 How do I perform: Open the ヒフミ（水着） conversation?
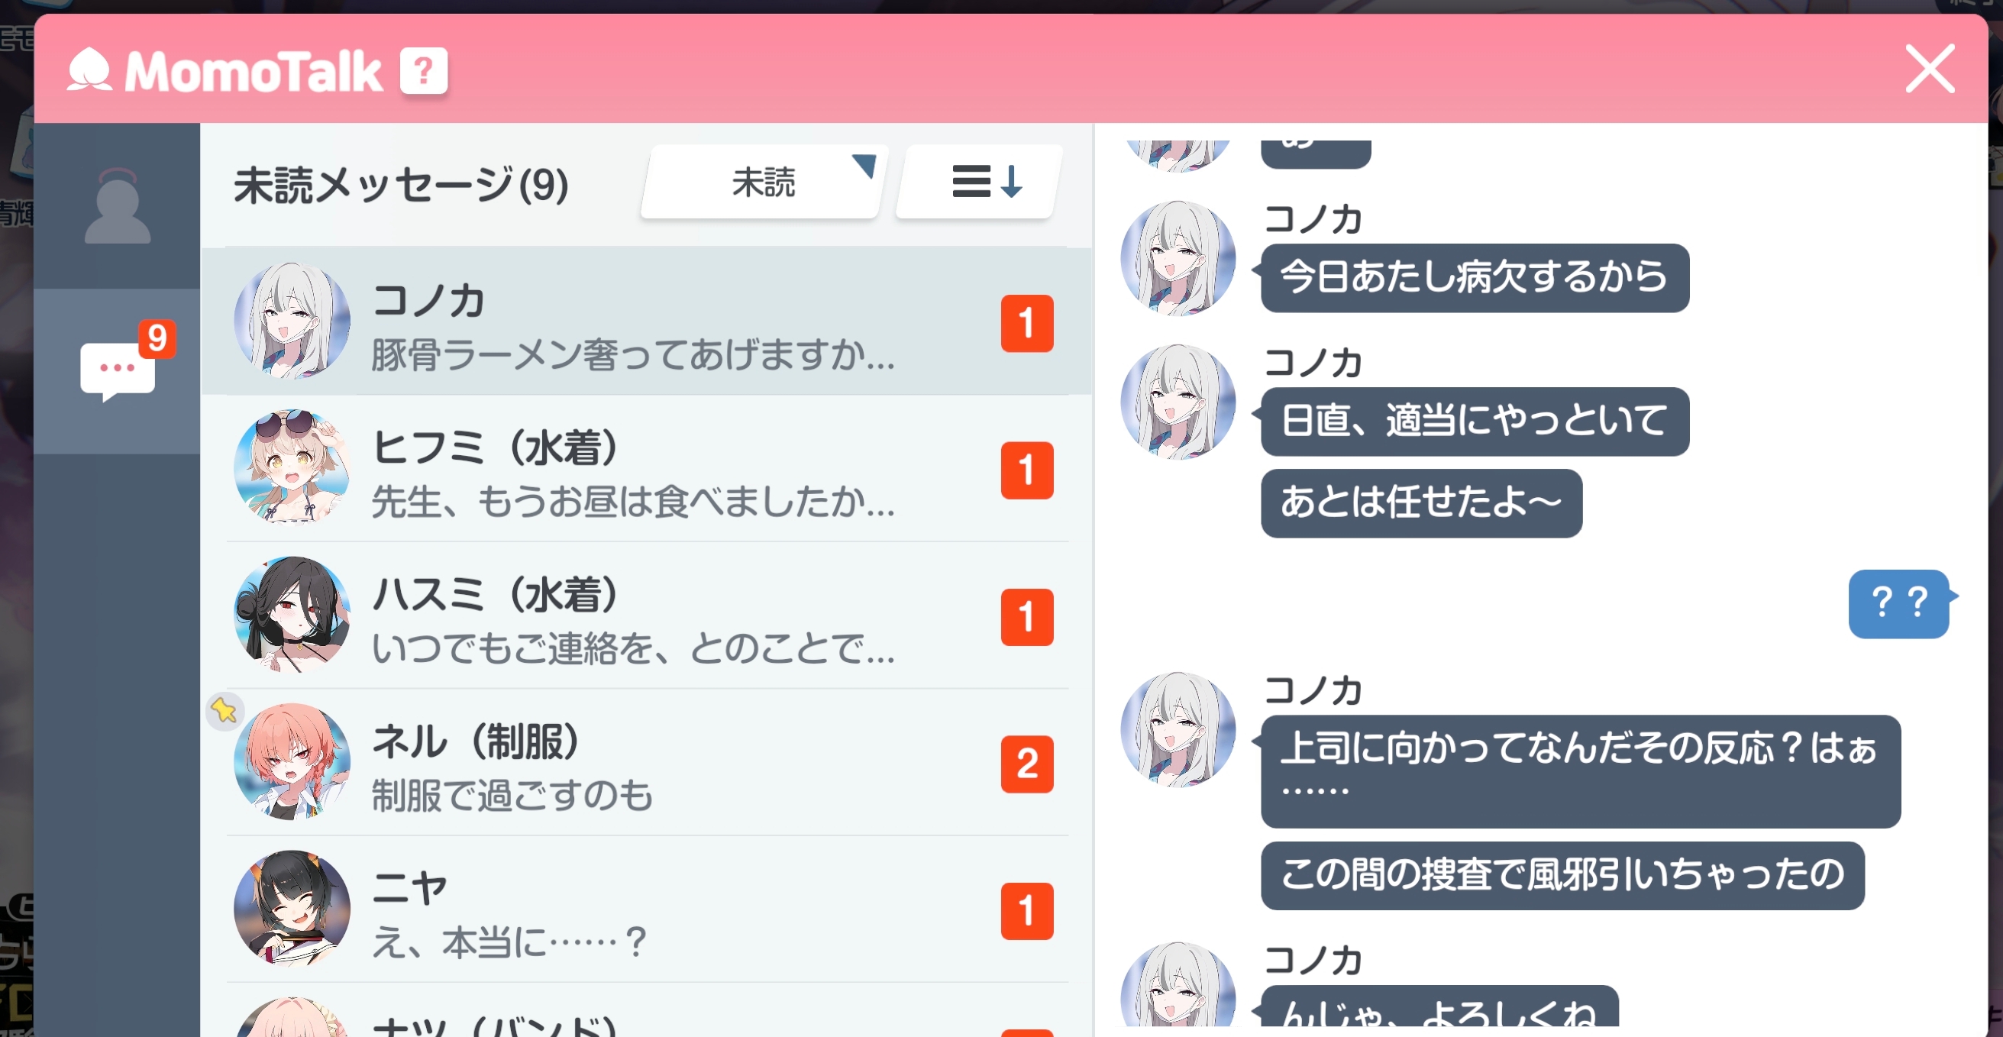click(x=647, y=468)
